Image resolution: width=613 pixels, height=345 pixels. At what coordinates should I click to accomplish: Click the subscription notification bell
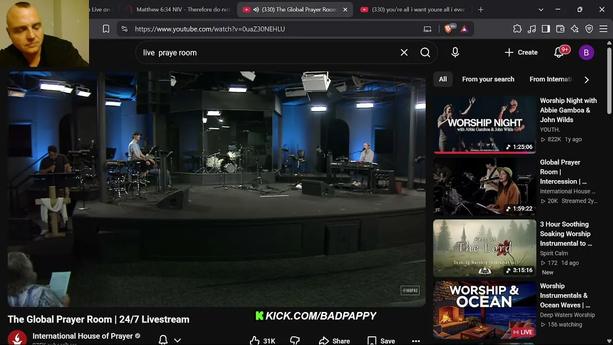163,340
